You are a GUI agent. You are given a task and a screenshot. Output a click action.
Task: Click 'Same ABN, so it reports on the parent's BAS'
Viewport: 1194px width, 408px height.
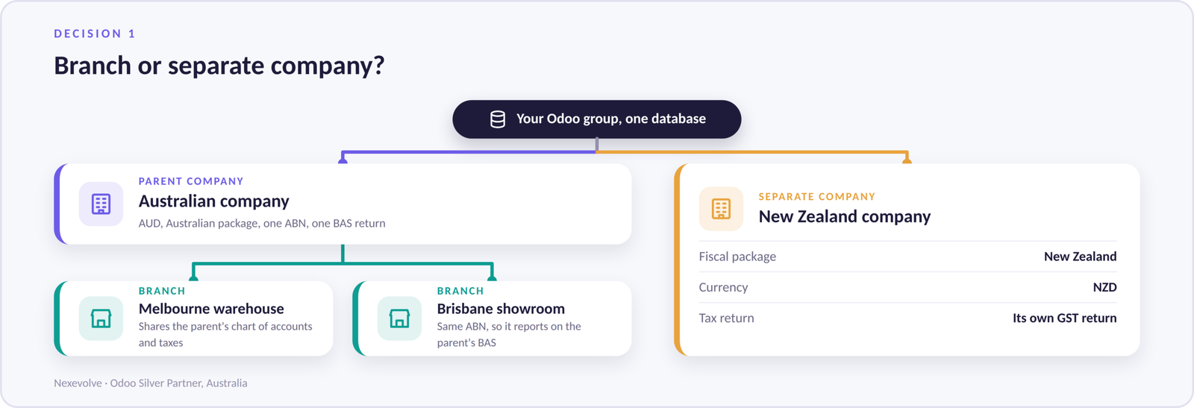click(509, 334)
